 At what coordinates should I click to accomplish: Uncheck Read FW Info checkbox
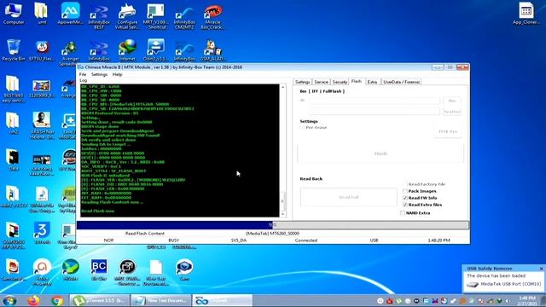[405, 198]
